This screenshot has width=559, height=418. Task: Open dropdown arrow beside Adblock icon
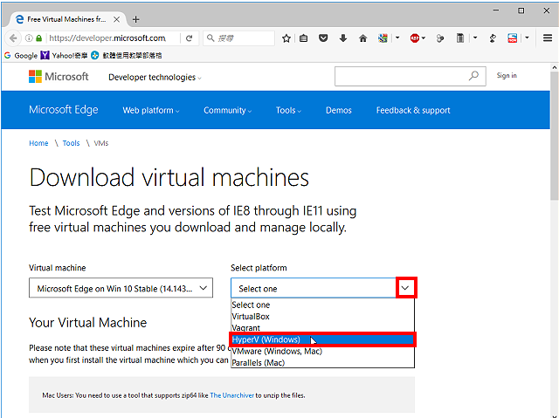424,38
